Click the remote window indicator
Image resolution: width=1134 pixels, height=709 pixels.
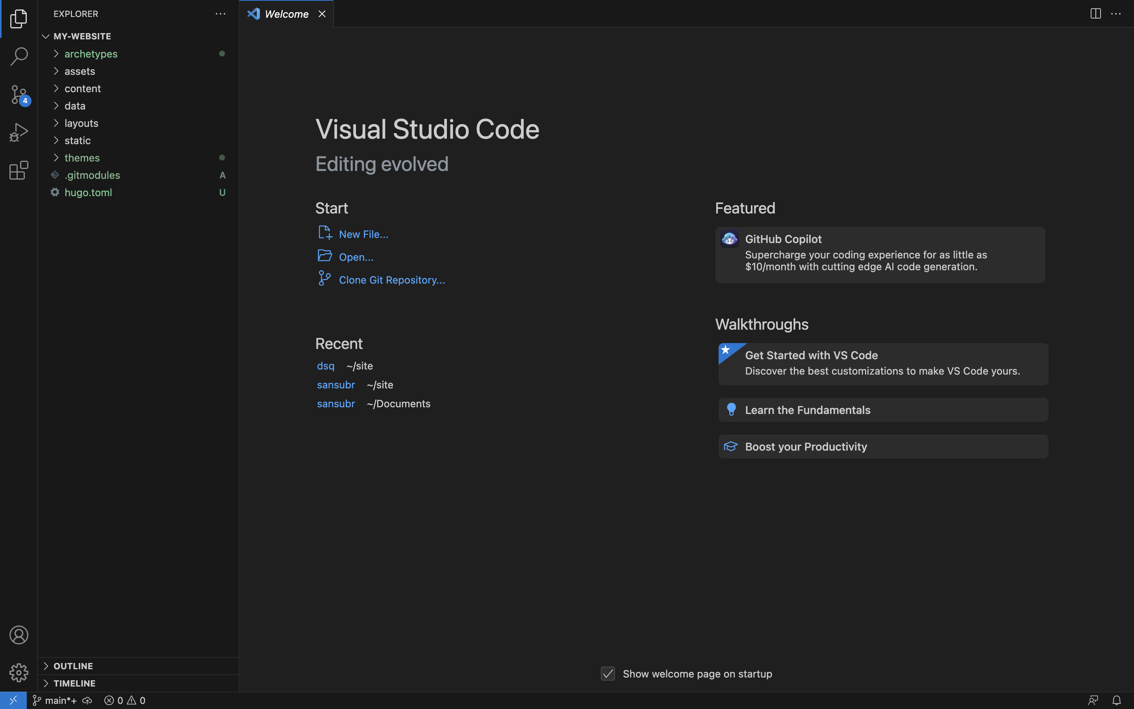[13, 700]
